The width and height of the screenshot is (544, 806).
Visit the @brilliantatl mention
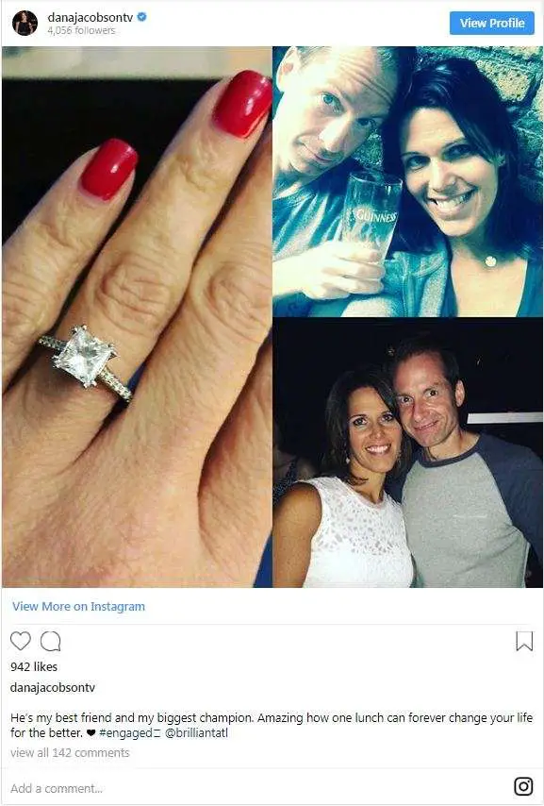click(196, 733)
